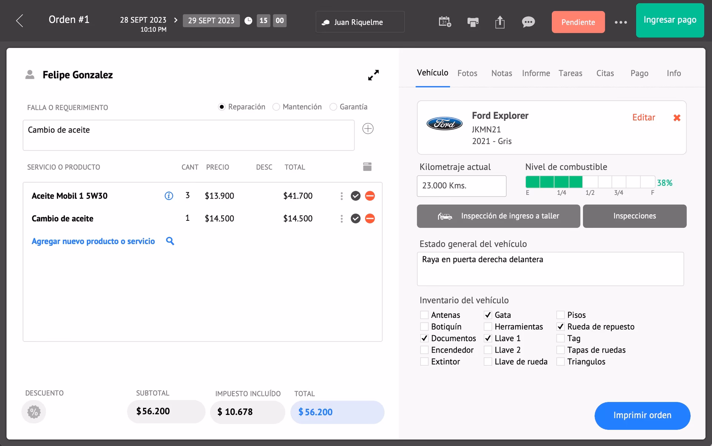Open the chat message bubble icon

[x=528, y=22]
